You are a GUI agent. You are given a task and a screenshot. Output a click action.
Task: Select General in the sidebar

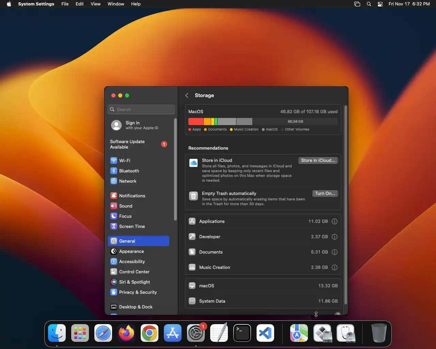coord(139,241)
